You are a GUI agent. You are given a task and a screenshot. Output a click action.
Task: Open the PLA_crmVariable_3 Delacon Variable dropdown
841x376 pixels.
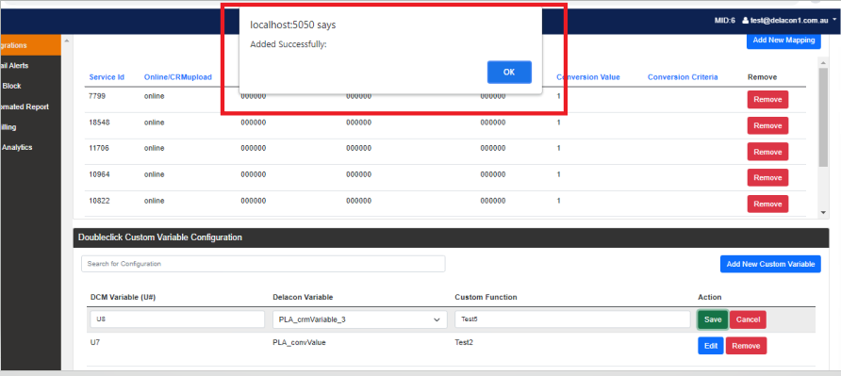click(x=360, y=319)
